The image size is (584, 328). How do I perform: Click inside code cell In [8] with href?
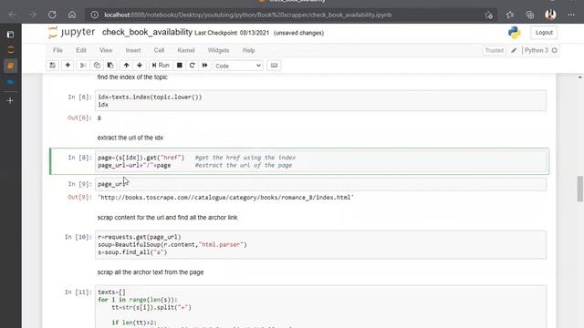click(320, 161)
